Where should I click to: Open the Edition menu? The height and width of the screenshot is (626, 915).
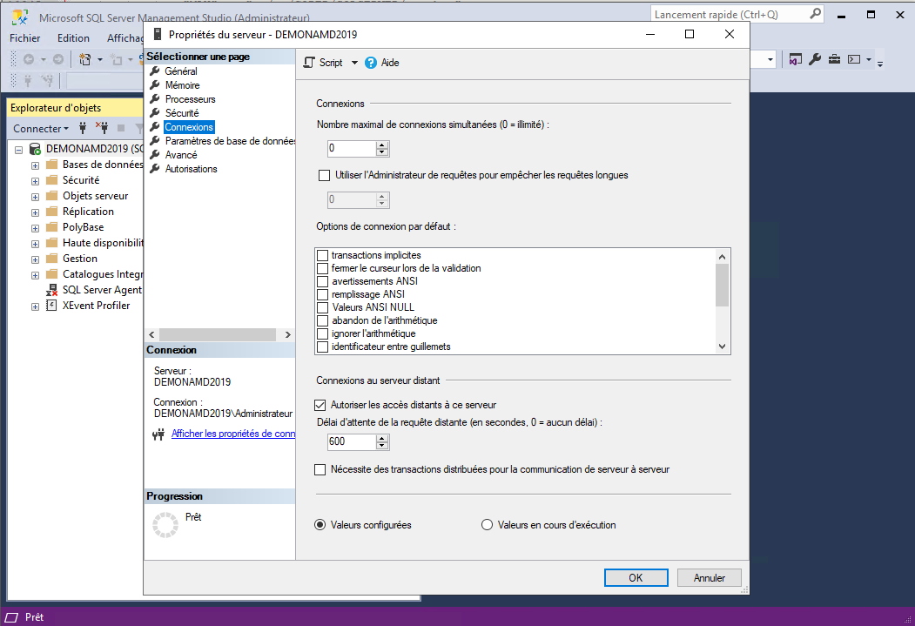[73, 38]
